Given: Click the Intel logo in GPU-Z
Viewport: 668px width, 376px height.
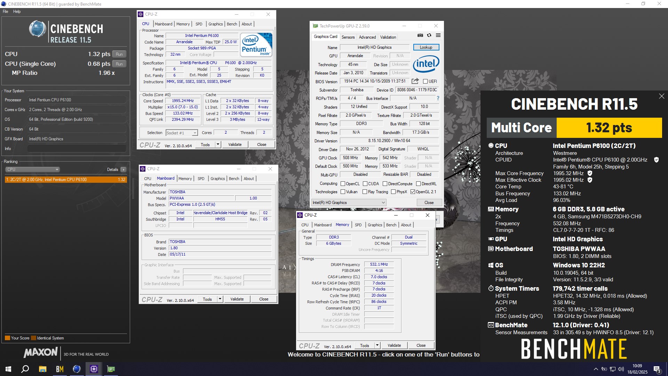Looking at the screenshot, I should [x=426, y=64].
